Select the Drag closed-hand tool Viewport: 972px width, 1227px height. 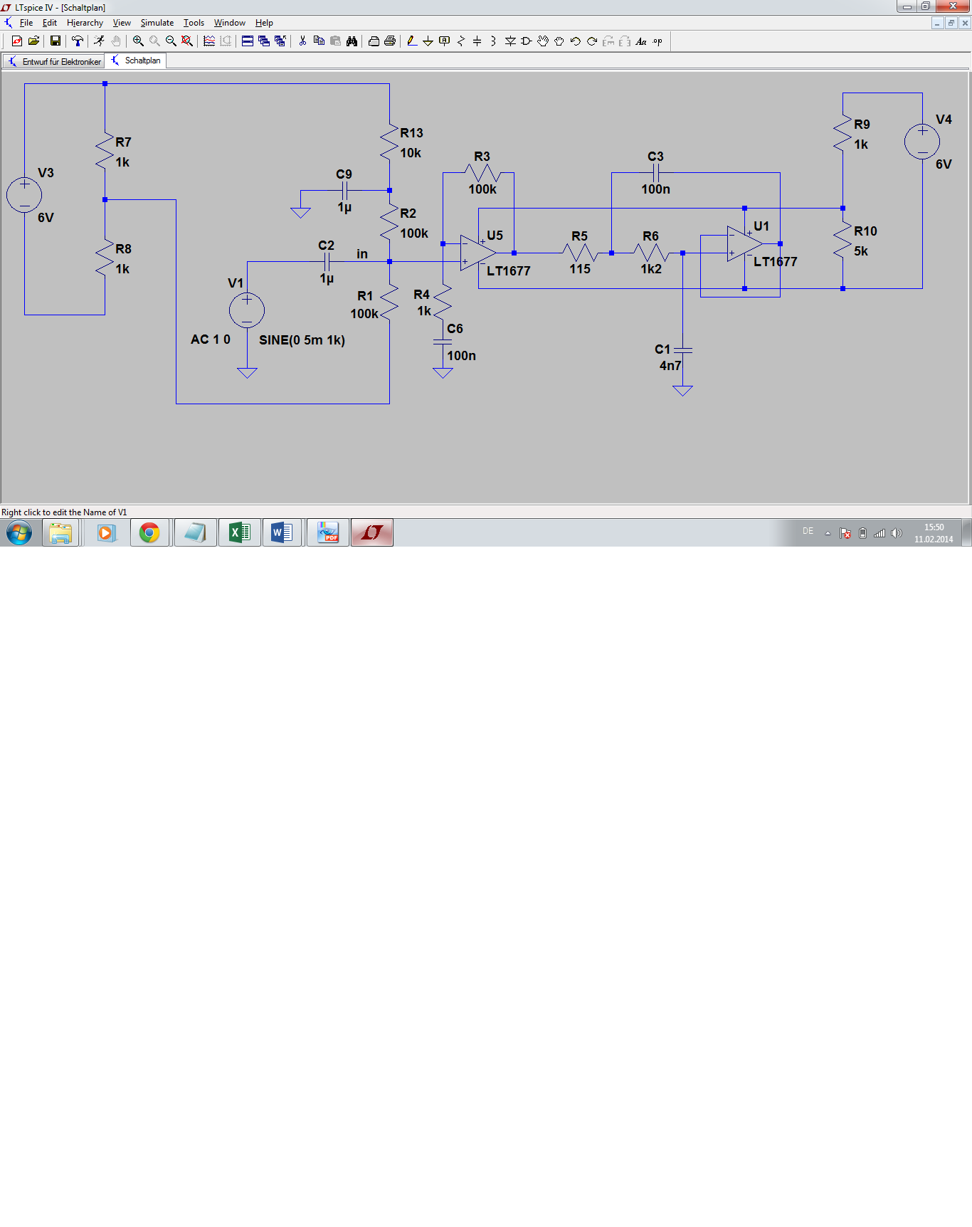coord(559,41)
